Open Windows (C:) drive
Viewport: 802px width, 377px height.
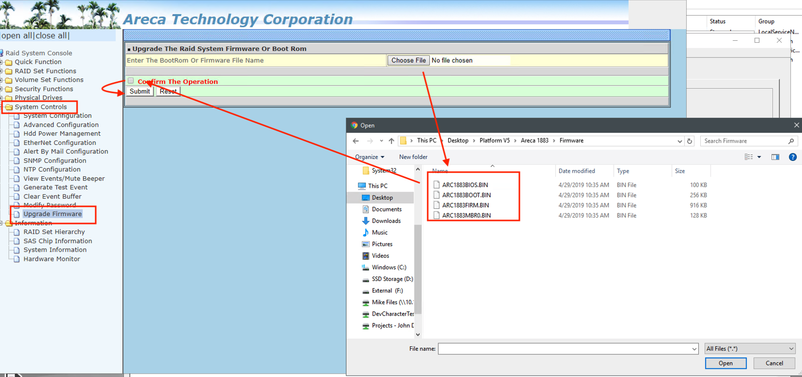389,267
